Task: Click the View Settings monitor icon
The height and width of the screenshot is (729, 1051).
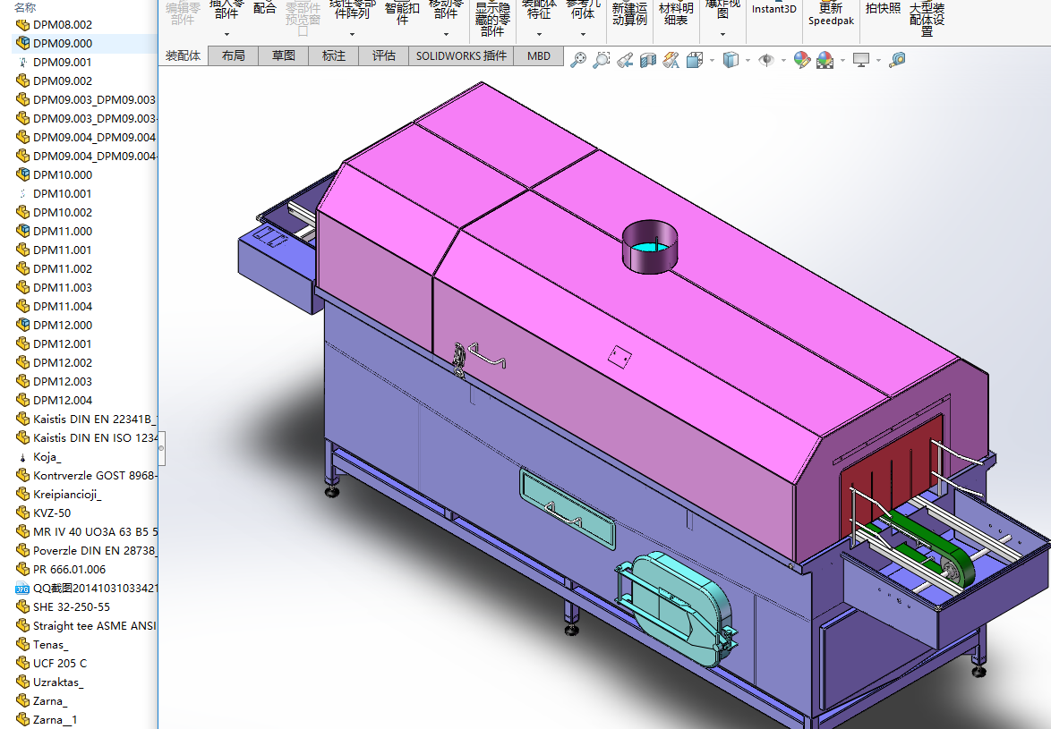Action: tap(861, 60)
